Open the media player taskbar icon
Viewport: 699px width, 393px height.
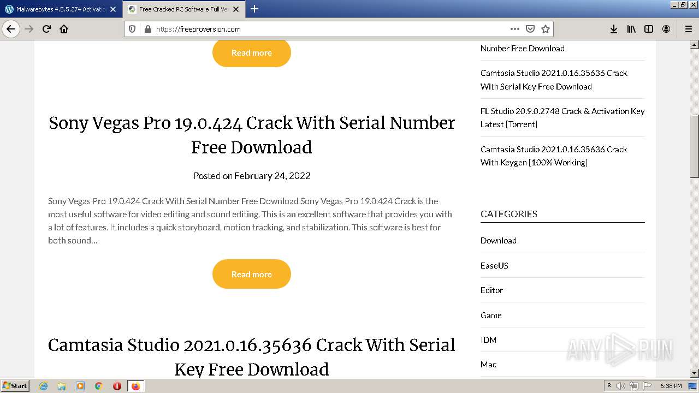click(x=80, y=386)
